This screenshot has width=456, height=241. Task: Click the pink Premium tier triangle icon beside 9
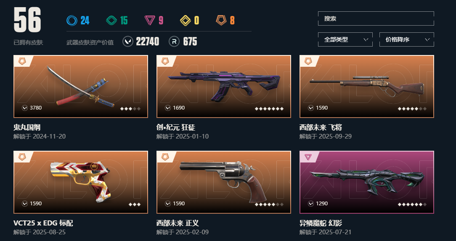coord(150,21)
